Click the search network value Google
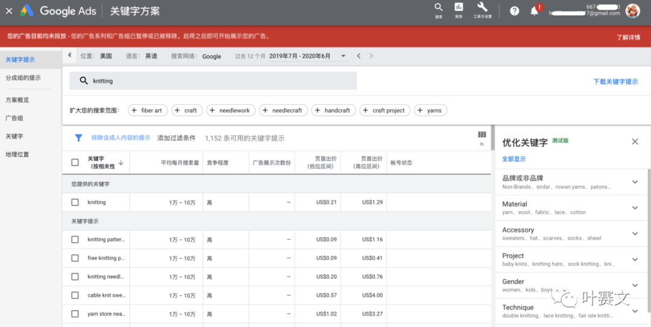Viewport: 651px width, 327px height. click(212, 57)
